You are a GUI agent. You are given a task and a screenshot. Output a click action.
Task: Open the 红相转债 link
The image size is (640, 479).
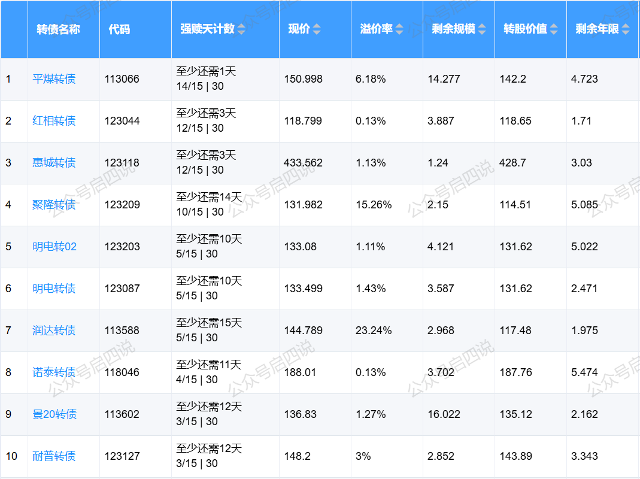click(x=54, y=121)
